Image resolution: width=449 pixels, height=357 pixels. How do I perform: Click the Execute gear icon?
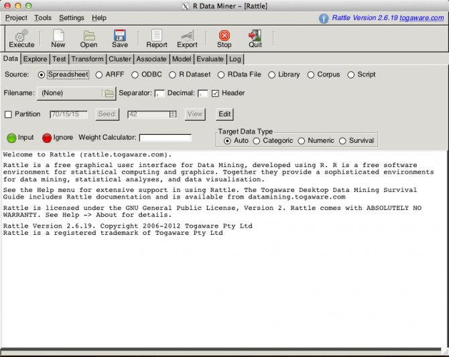(x=21, y=35)
